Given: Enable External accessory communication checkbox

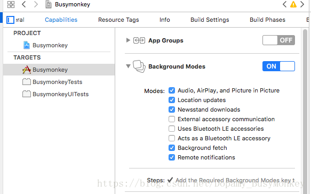Looking at the screenshot, I should pyautogui.click(x=172, y=119).
